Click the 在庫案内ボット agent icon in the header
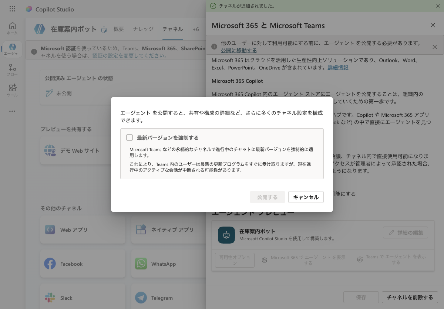 click(40, 29)
